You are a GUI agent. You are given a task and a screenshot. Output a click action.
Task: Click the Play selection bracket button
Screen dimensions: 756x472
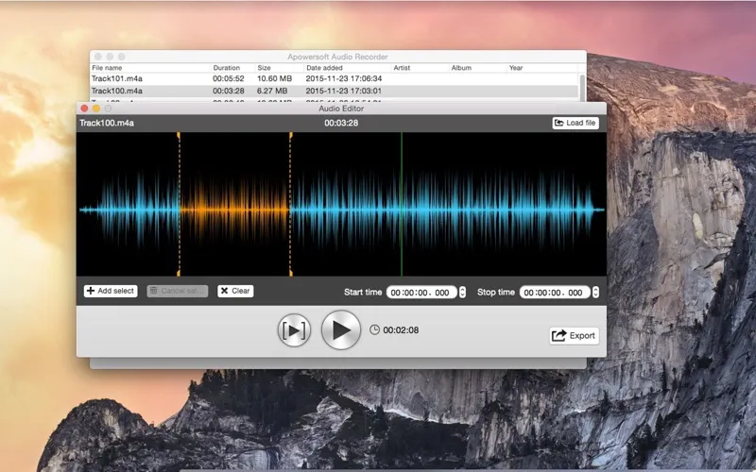click(x=295, y=330)
